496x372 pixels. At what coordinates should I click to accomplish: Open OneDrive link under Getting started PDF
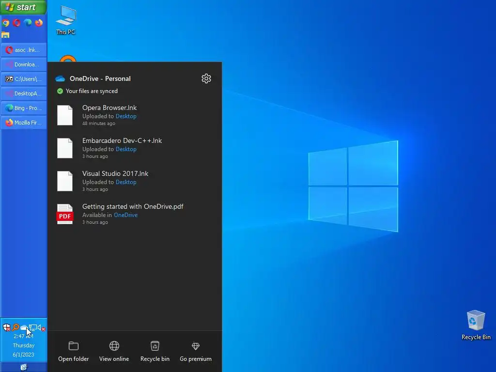point(125,215)
